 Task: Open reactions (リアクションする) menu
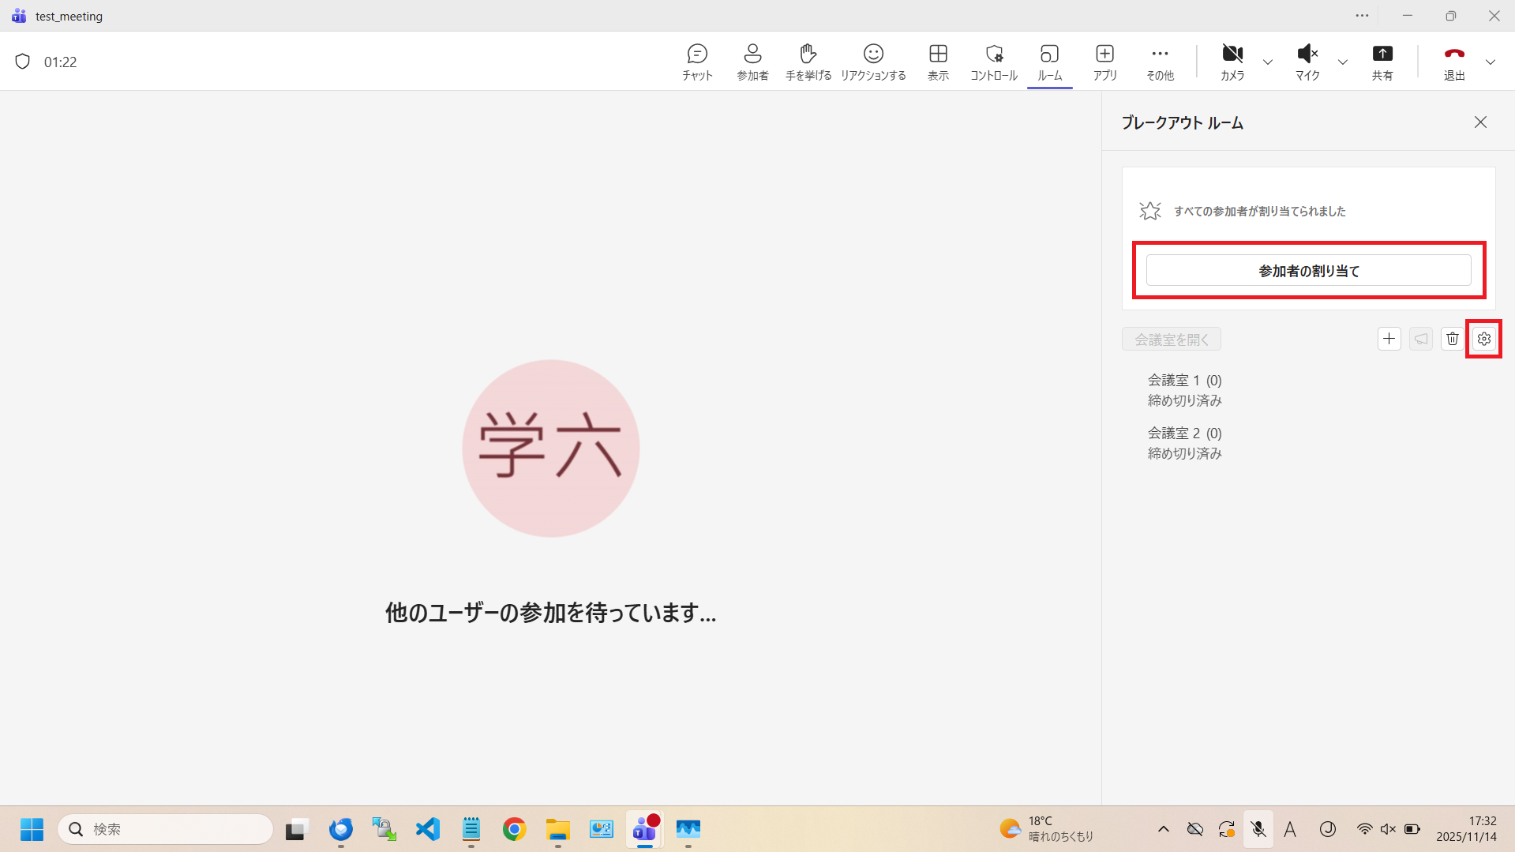point(873,62)
